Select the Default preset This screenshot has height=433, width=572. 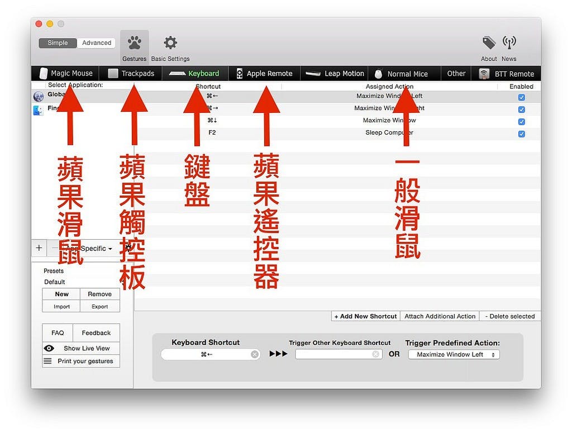pyautogui.click(x=54, y=282)
